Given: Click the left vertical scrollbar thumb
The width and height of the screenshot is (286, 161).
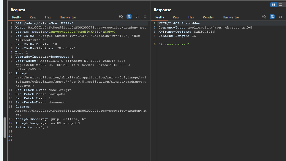Looking at the screenshot, I should tap(5, 127).
